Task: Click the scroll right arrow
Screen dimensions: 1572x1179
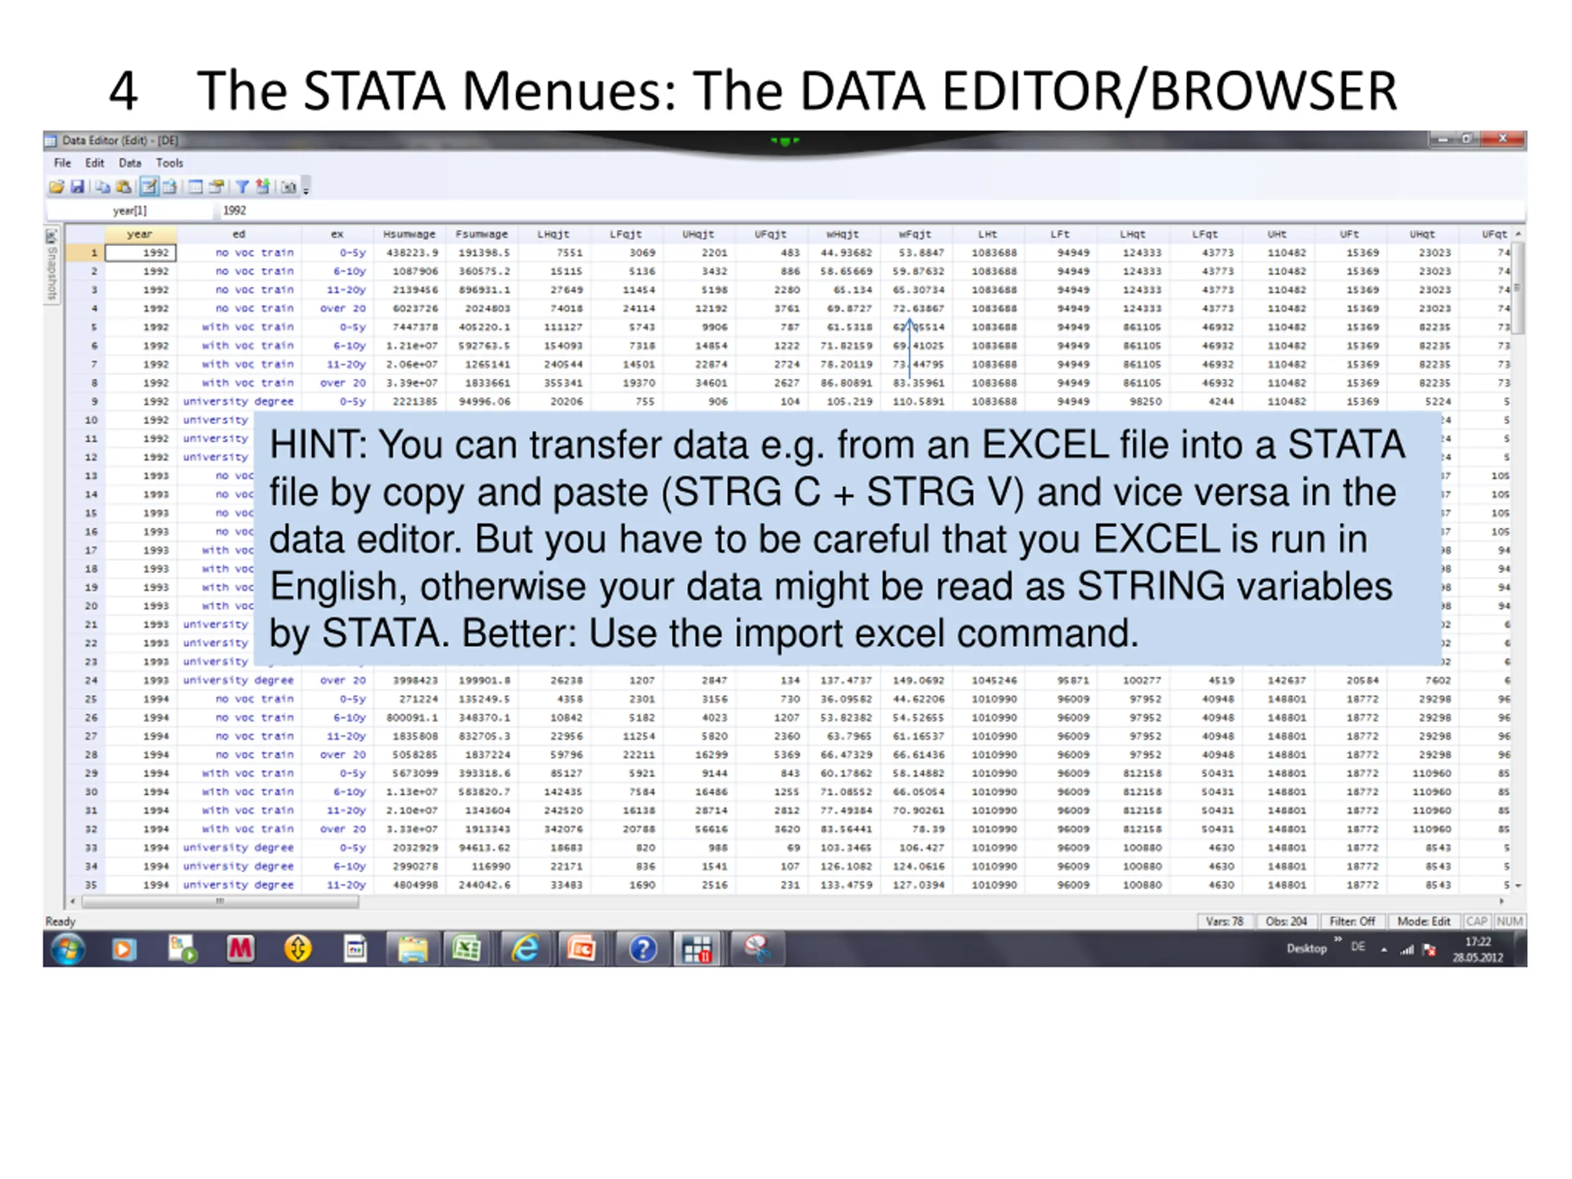Action: pos(1501,901)
